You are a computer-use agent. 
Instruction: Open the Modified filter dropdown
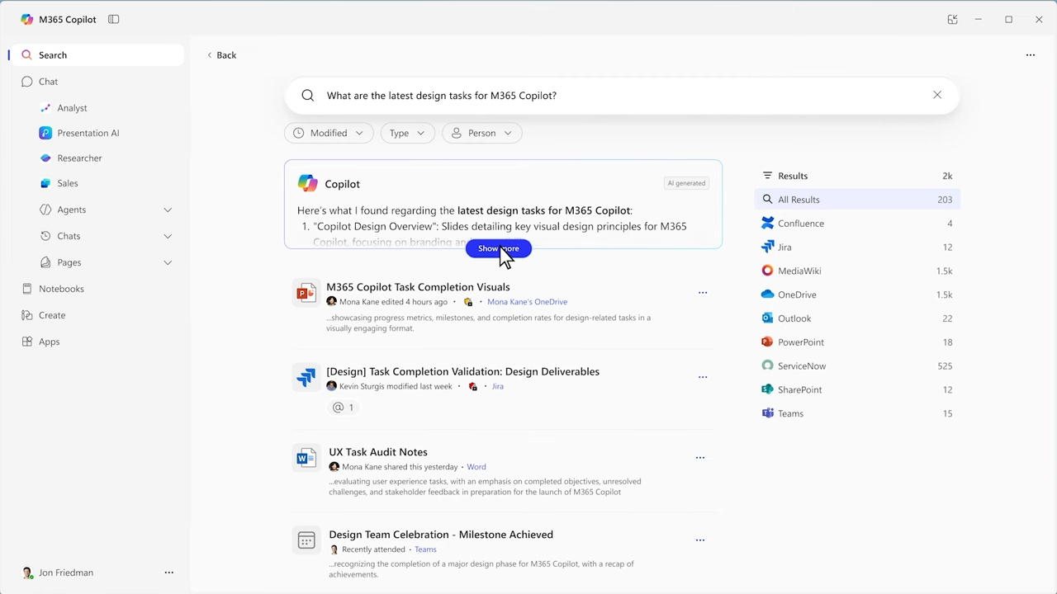click(x=329, y=133)
